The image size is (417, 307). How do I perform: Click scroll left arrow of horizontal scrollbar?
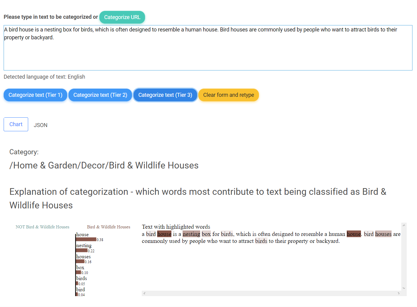pyautogui.click(x=144, y=293)
